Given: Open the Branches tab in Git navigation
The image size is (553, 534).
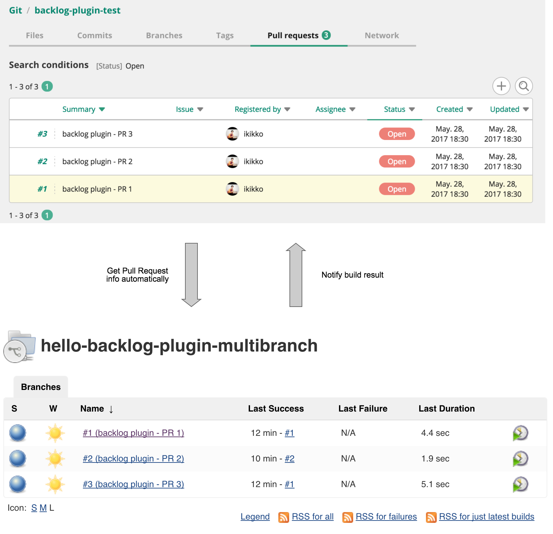Looking at the screenshot, I should (164, 35).
